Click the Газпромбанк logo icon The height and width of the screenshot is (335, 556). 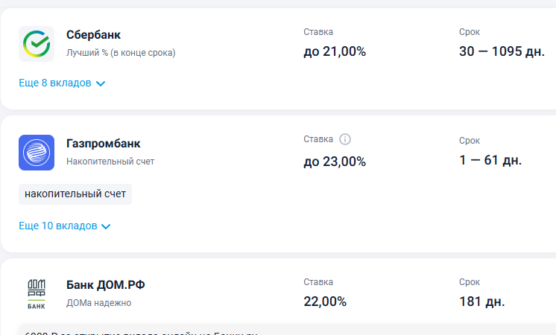(x=37, y=153)
